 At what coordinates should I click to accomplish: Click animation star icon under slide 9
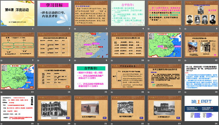75,61
